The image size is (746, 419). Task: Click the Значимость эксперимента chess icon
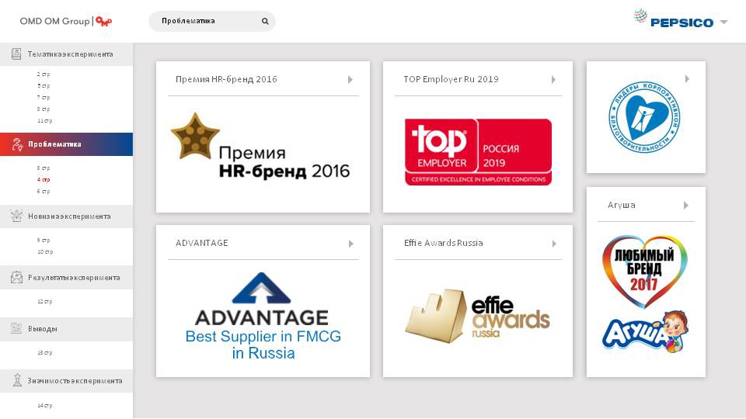click(x=17, y=380)
